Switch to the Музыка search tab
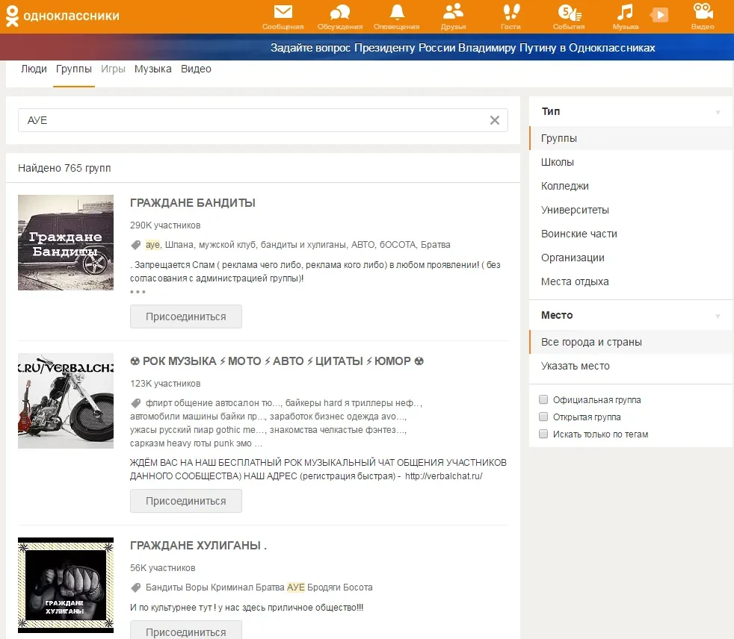Screen dimensions: 734x639 [x=152, y=69]
